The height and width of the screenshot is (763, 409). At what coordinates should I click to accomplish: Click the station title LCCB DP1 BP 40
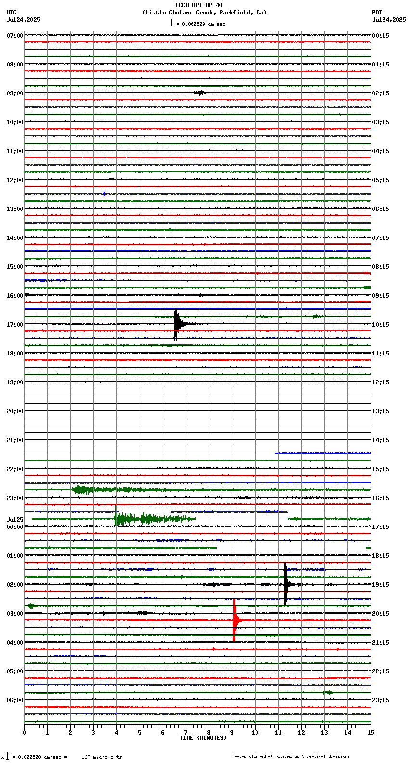[x=199, y=5]
